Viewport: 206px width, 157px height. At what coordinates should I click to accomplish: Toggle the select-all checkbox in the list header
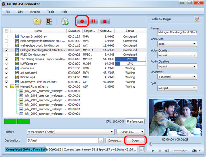(x=7, y=31)
